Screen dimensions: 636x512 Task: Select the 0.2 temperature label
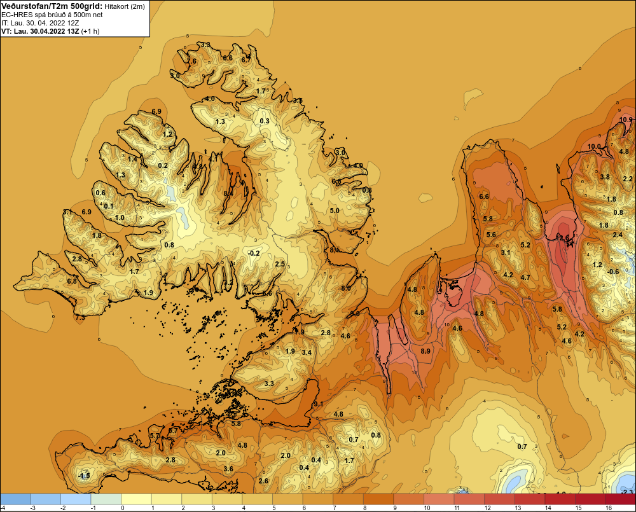[x=163, y=165]
